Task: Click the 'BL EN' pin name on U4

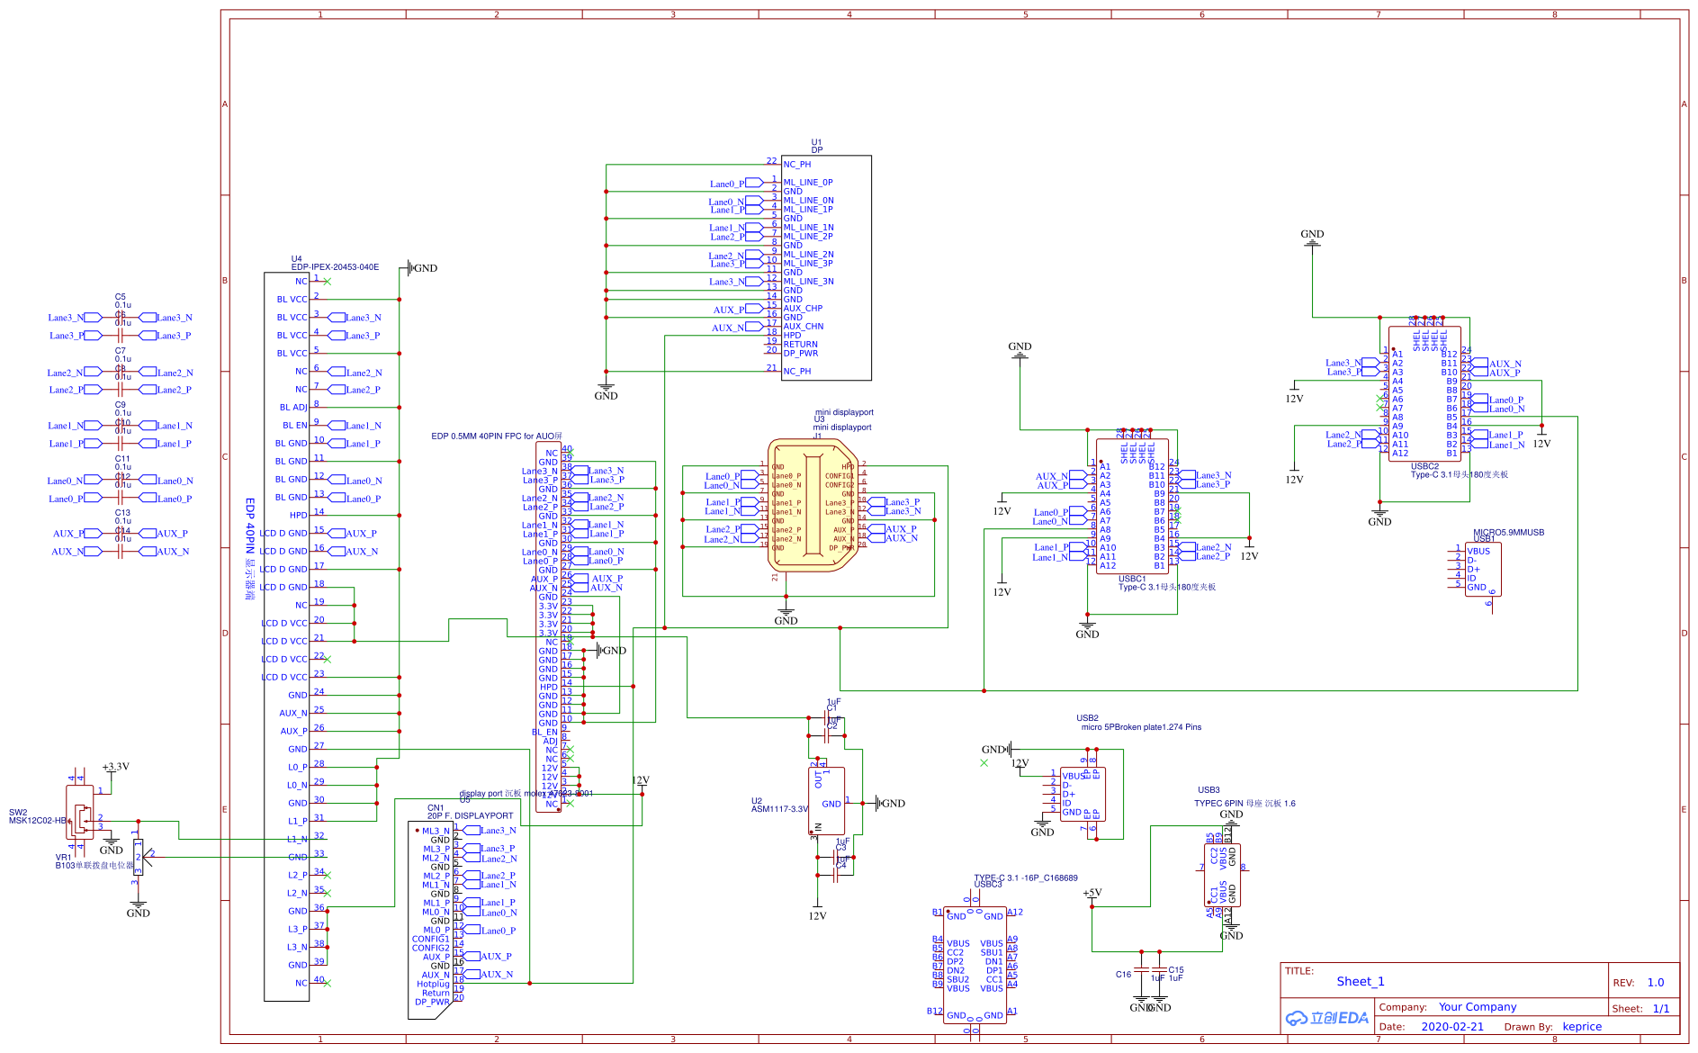Action: [x=294, y=426]
